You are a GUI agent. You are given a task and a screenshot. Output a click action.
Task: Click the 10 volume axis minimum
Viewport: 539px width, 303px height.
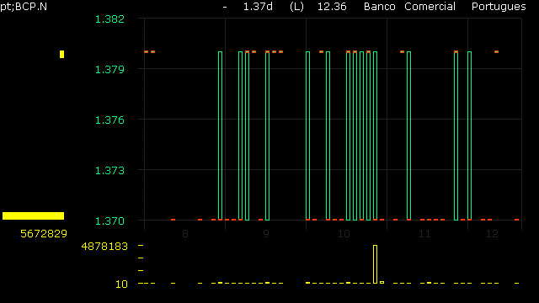coord(121,284)
